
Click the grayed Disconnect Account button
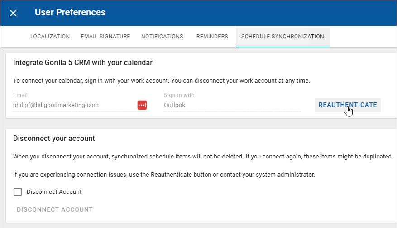tap(55, 209)
